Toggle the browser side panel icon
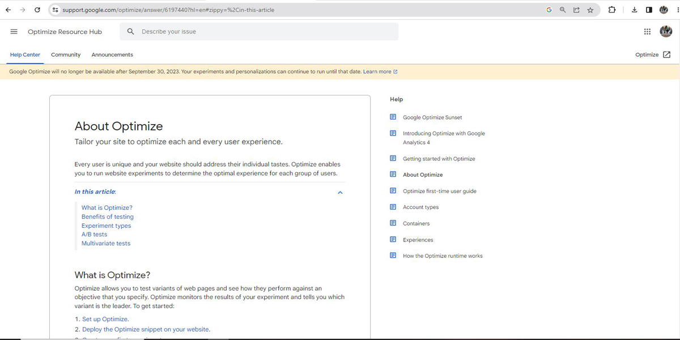This screenshot has width=680, height=340. click(x=649, y=10)
